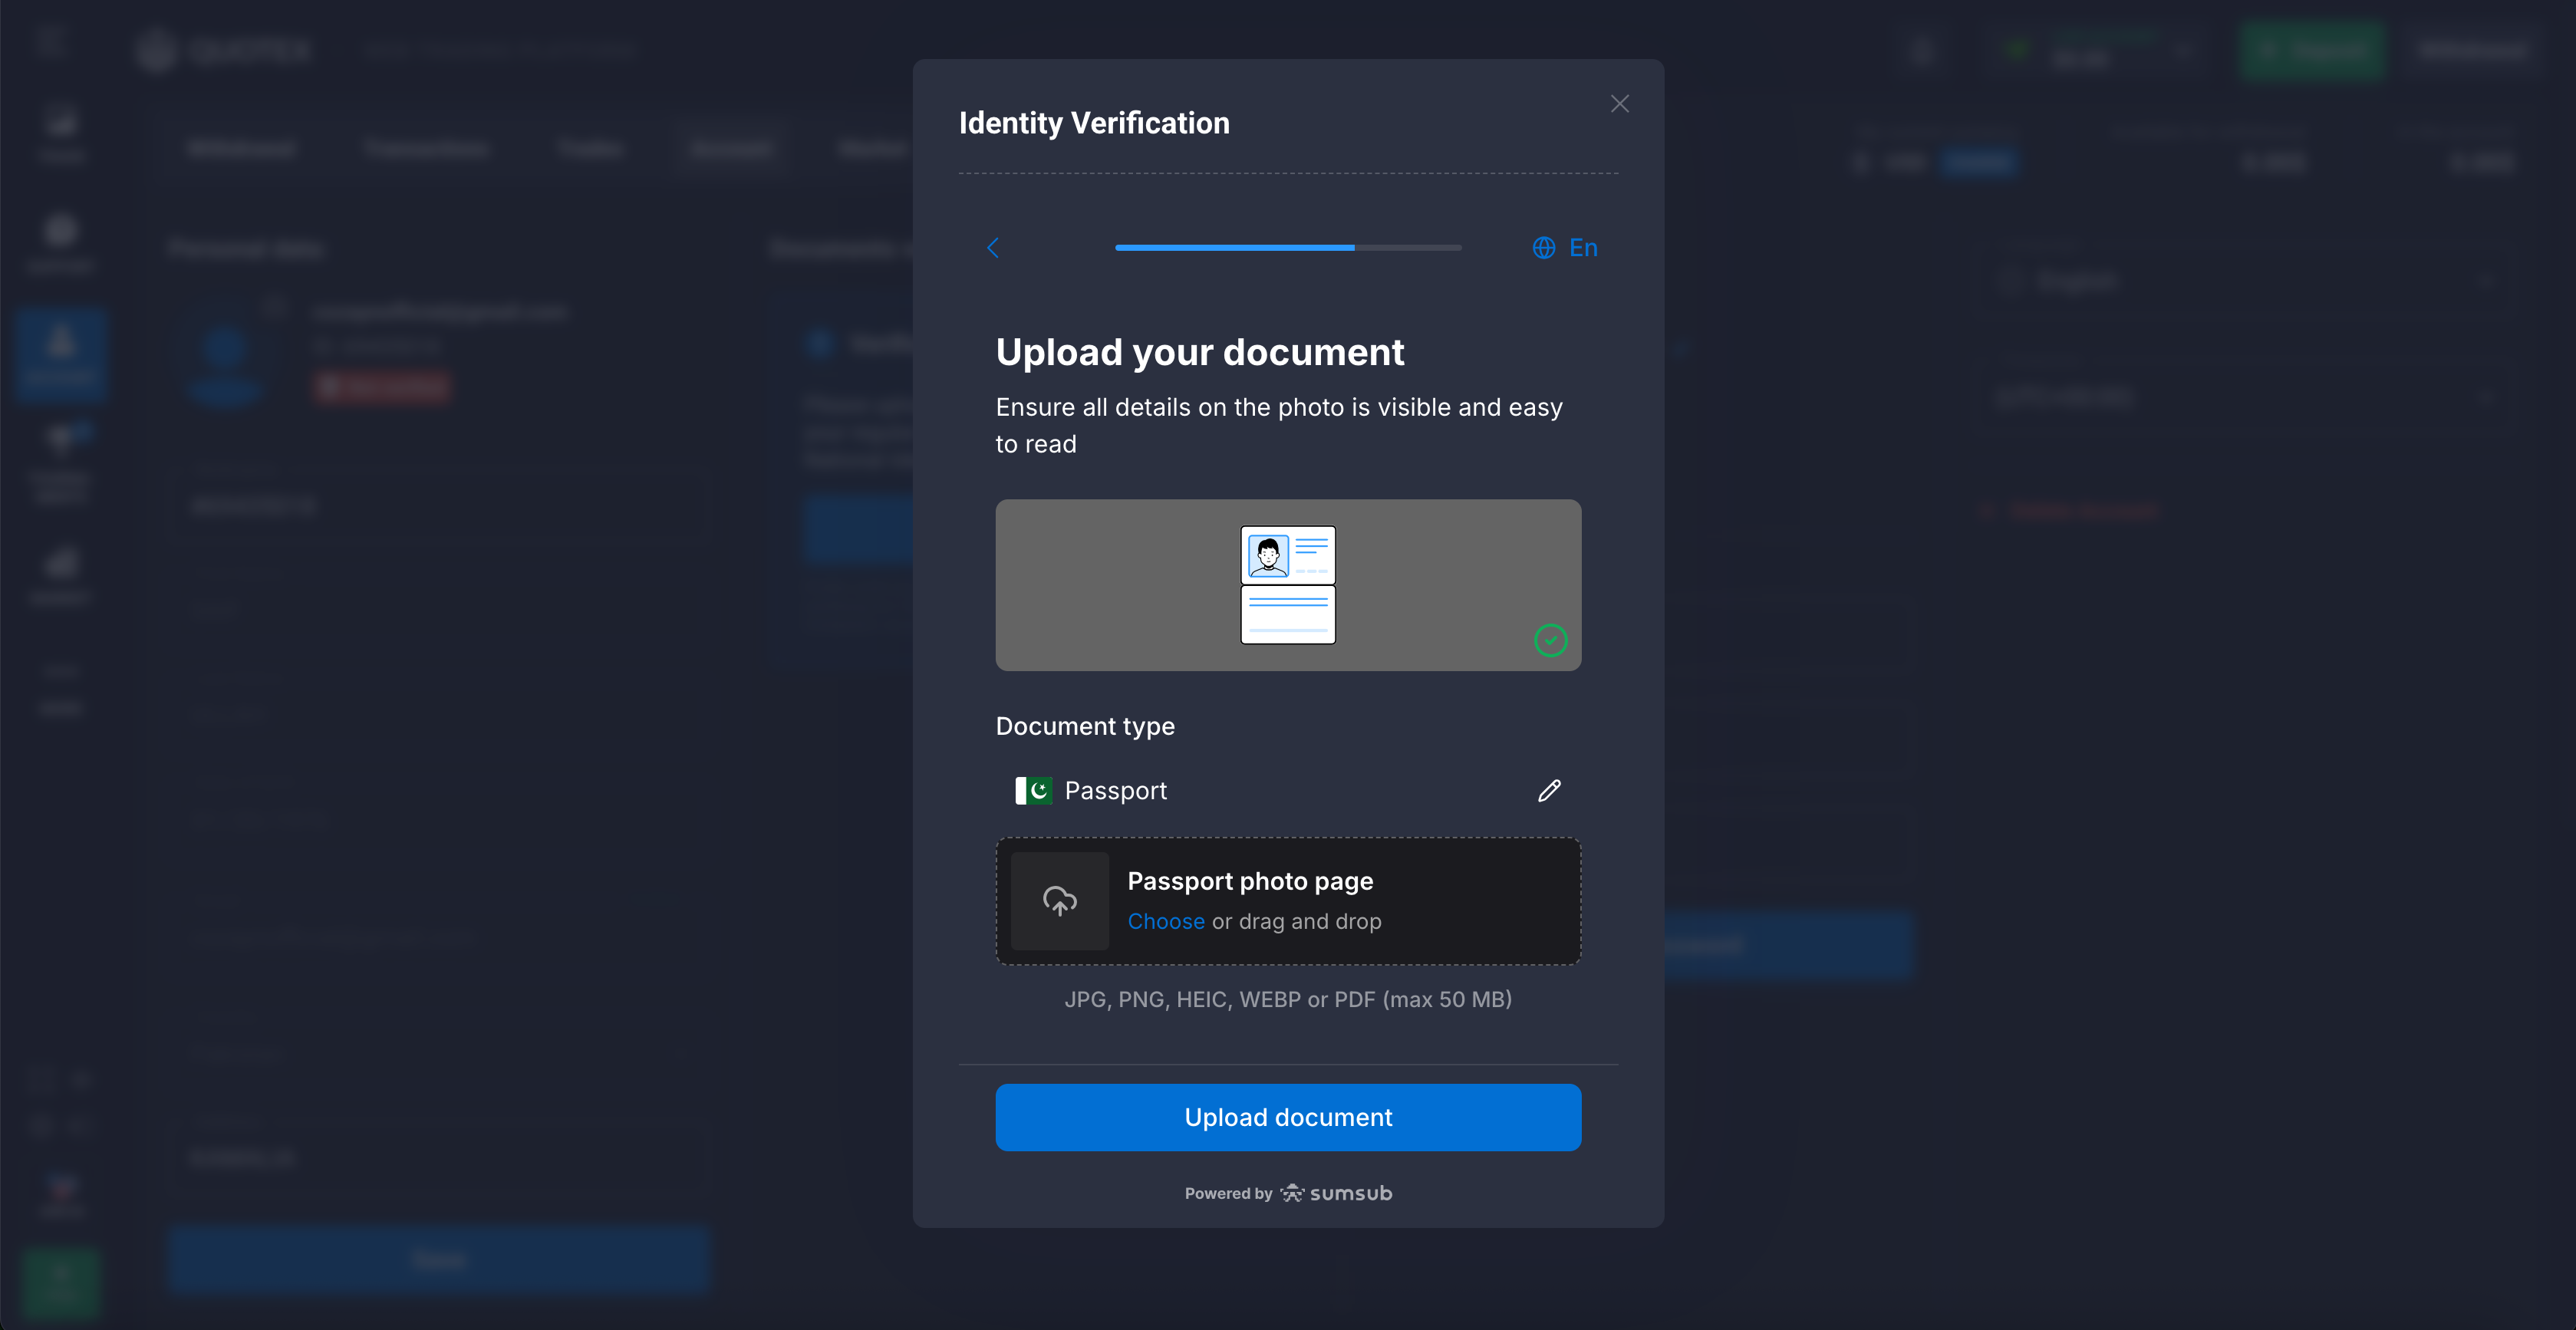2576x1330 pixels.
Task: Switch to the blurred Transactions tab
Action: [426, 149]
